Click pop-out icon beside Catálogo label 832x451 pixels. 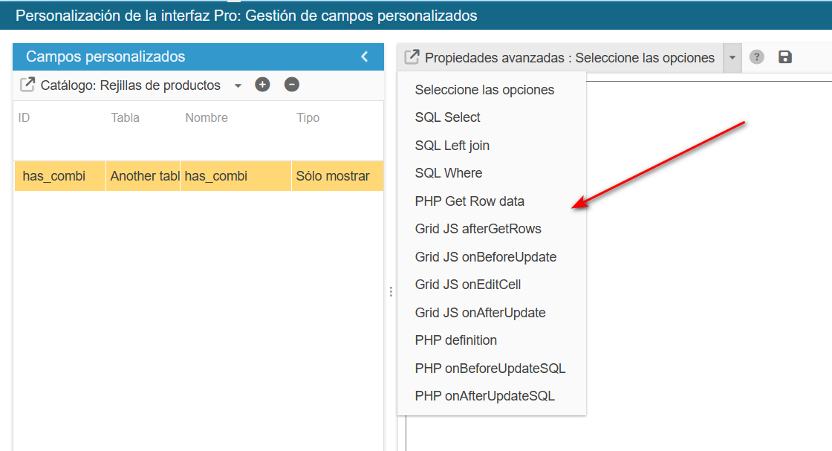pyautogui.click(x=27, y=85)
